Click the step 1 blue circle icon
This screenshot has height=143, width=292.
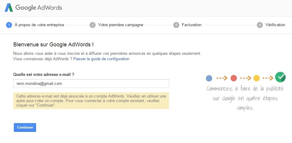9,25
